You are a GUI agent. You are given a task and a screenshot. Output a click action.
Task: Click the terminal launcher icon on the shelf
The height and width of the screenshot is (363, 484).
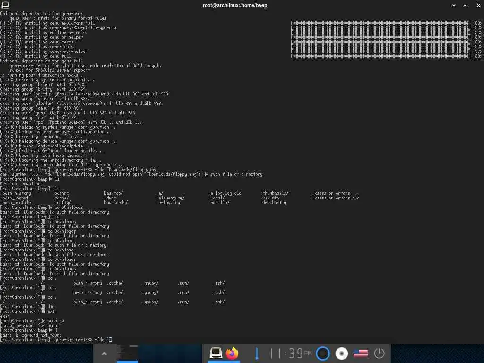(216, 353)
